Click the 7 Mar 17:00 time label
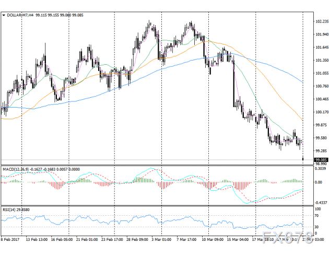This screenshot has height=256, width=329. coord(186,239)
